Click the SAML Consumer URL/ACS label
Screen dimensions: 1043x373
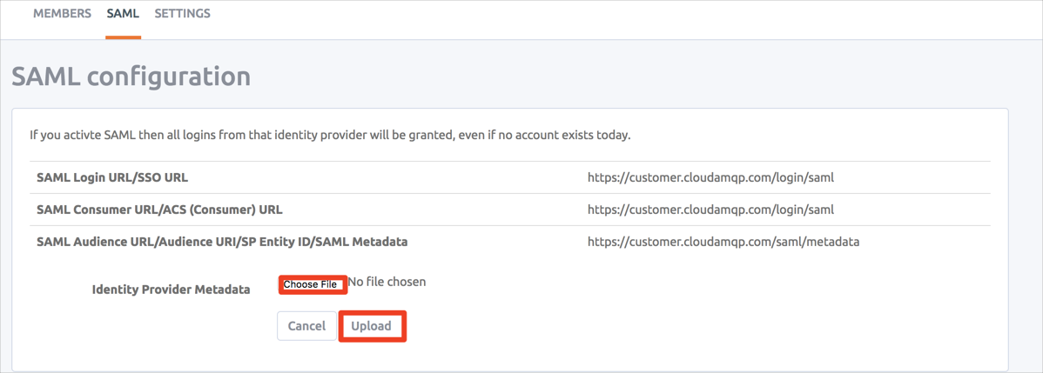point(159,210)
